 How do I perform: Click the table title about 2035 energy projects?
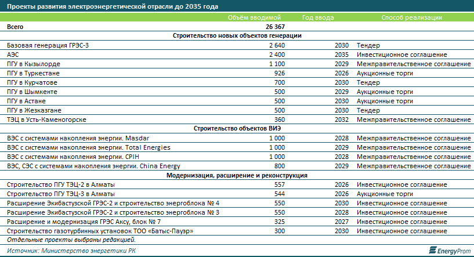point(109,6)
